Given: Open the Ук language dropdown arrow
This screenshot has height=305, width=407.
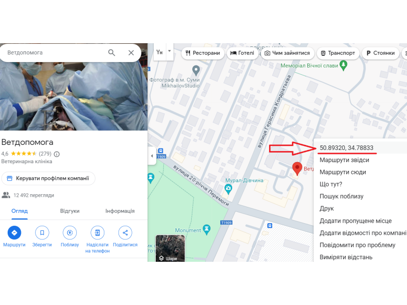Looking at the screenshot, I should [x=169, y=51].
